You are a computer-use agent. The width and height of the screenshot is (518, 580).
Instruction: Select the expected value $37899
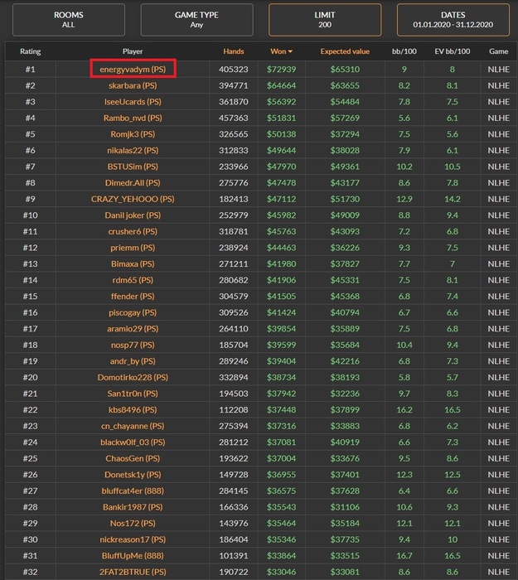click(345, 410)
